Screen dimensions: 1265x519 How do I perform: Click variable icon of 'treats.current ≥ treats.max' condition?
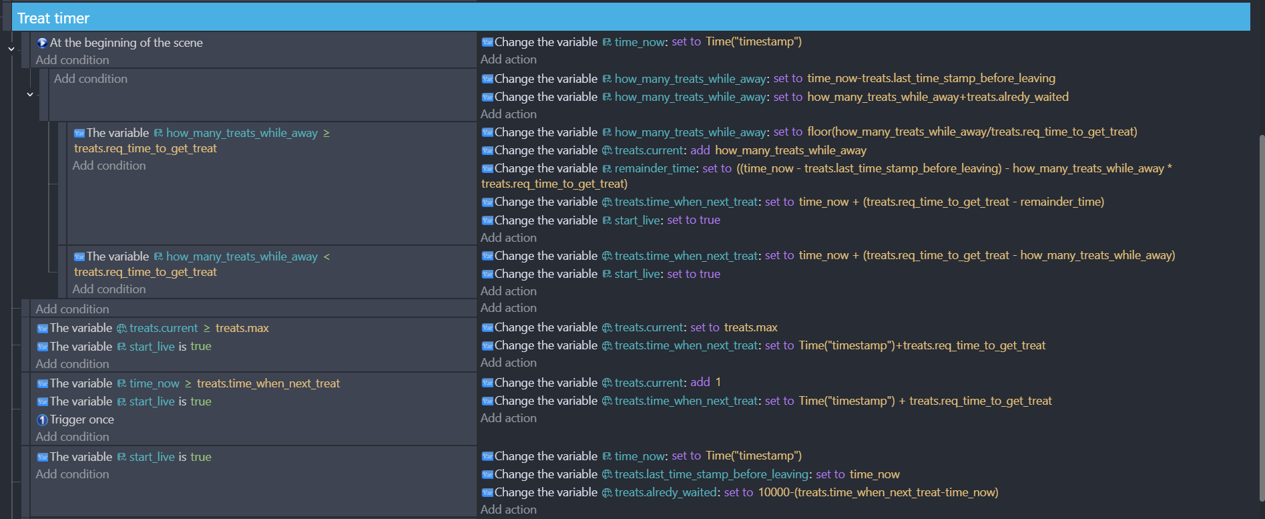(x=42, y=329)
